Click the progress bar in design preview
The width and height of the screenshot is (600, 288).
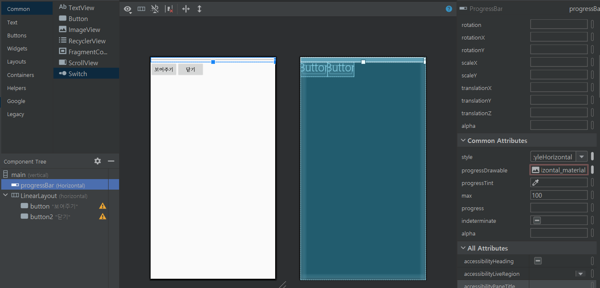click(x=213, y=60)
